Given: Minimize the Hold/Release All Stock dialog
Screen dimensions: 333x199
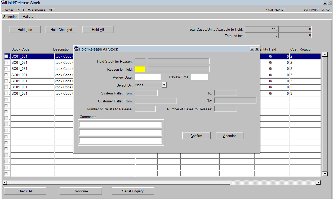Looking at the screenshot, I should (x=252, y=49).
